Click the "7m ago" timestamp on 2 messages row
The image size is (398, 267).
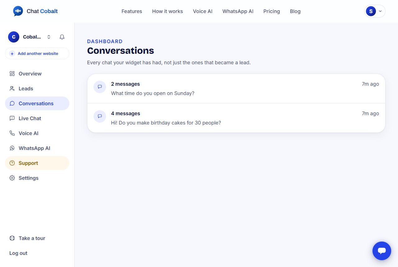pos(370,84)
